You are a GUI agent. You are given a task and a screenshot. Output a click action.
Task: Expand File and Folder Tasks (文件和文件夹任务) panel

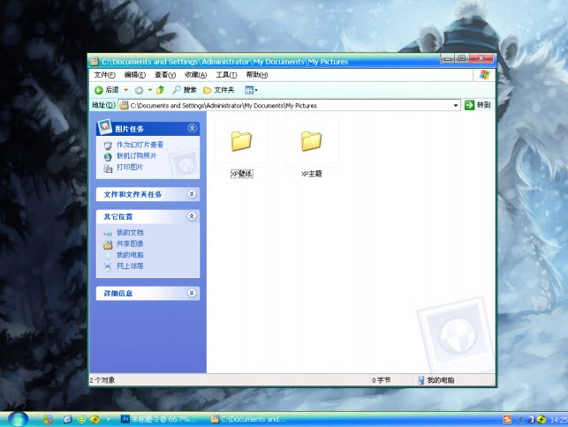[x=192, y=194]
